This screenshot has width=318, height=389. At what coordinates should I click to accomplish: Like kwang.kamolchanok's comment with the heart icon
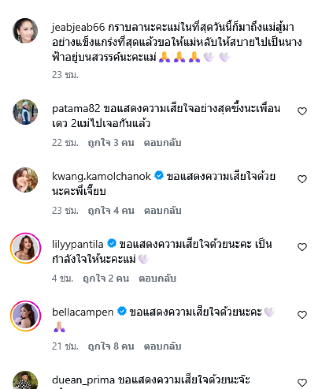302,179
